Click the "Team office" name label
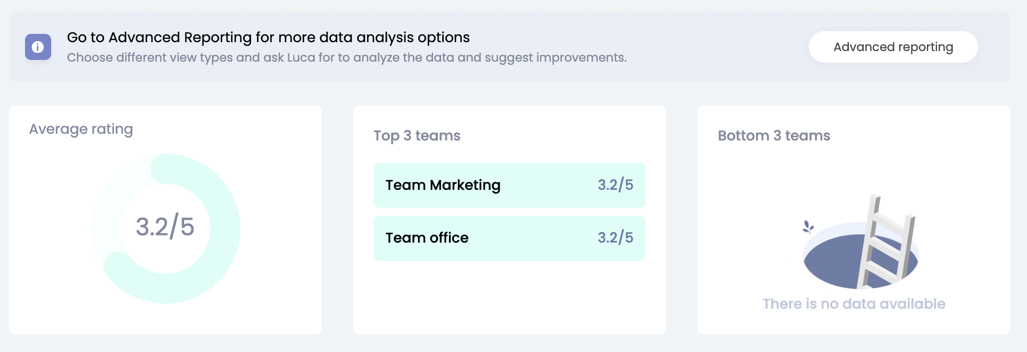This screenshot has width=1027, height=352. click(427, 238)
